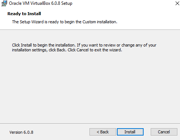
Task: Click the 'Setup Wizard is ready' subtitle line
Action: 65,22
